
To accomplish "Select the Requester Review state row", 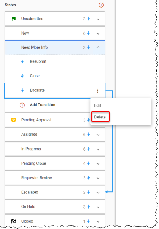I will pyautogui.click(x=55, y=178).
